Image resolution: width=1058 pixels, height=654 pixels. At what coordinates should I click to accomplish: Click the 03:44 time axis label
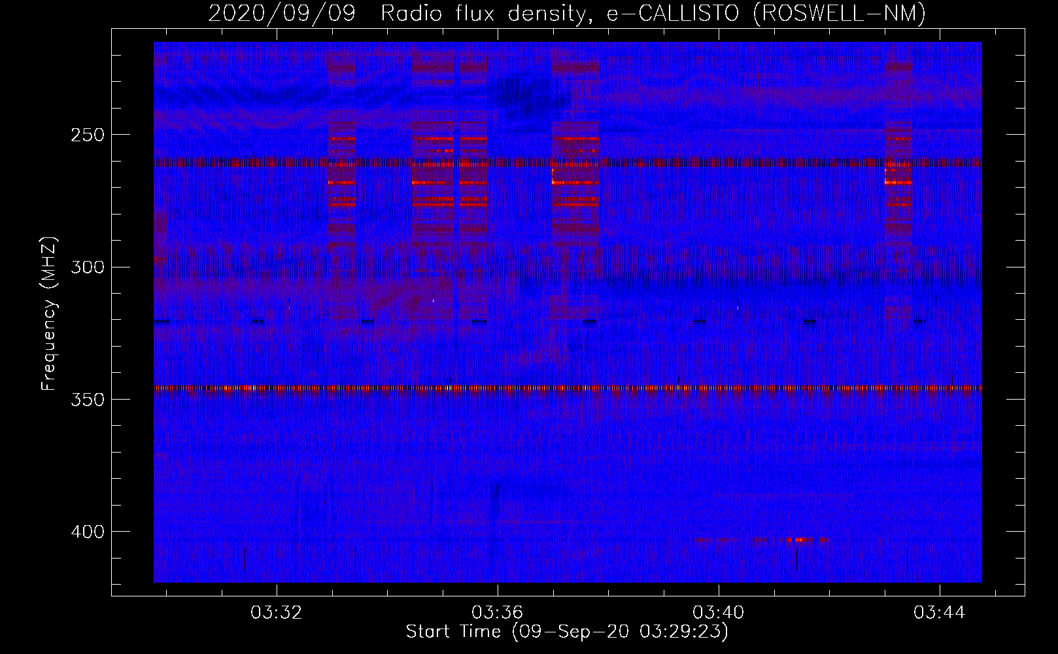tap(940, 613)
